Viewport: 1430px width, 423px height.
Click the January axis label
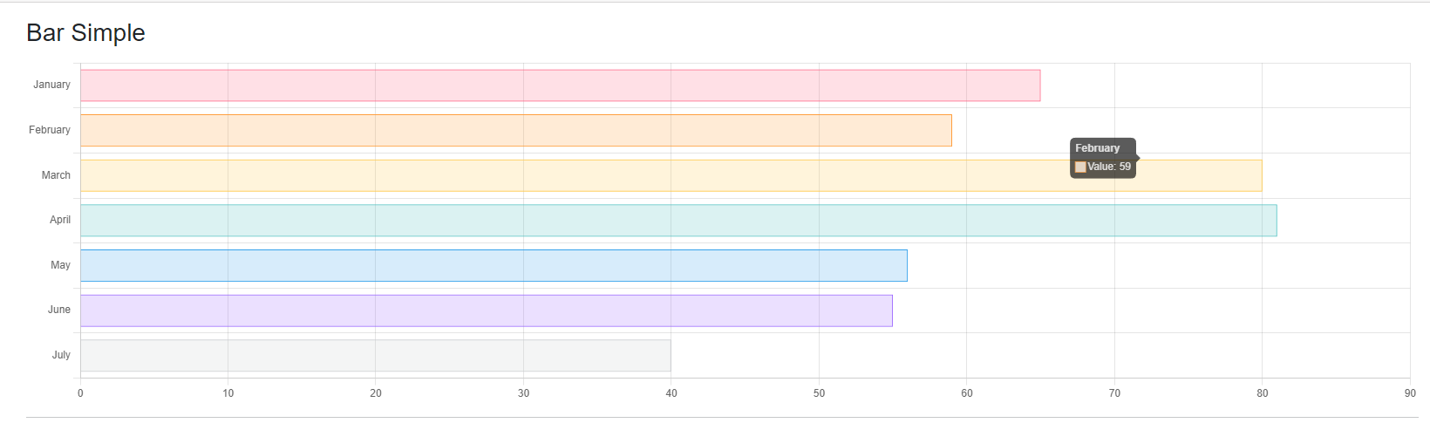51,85
